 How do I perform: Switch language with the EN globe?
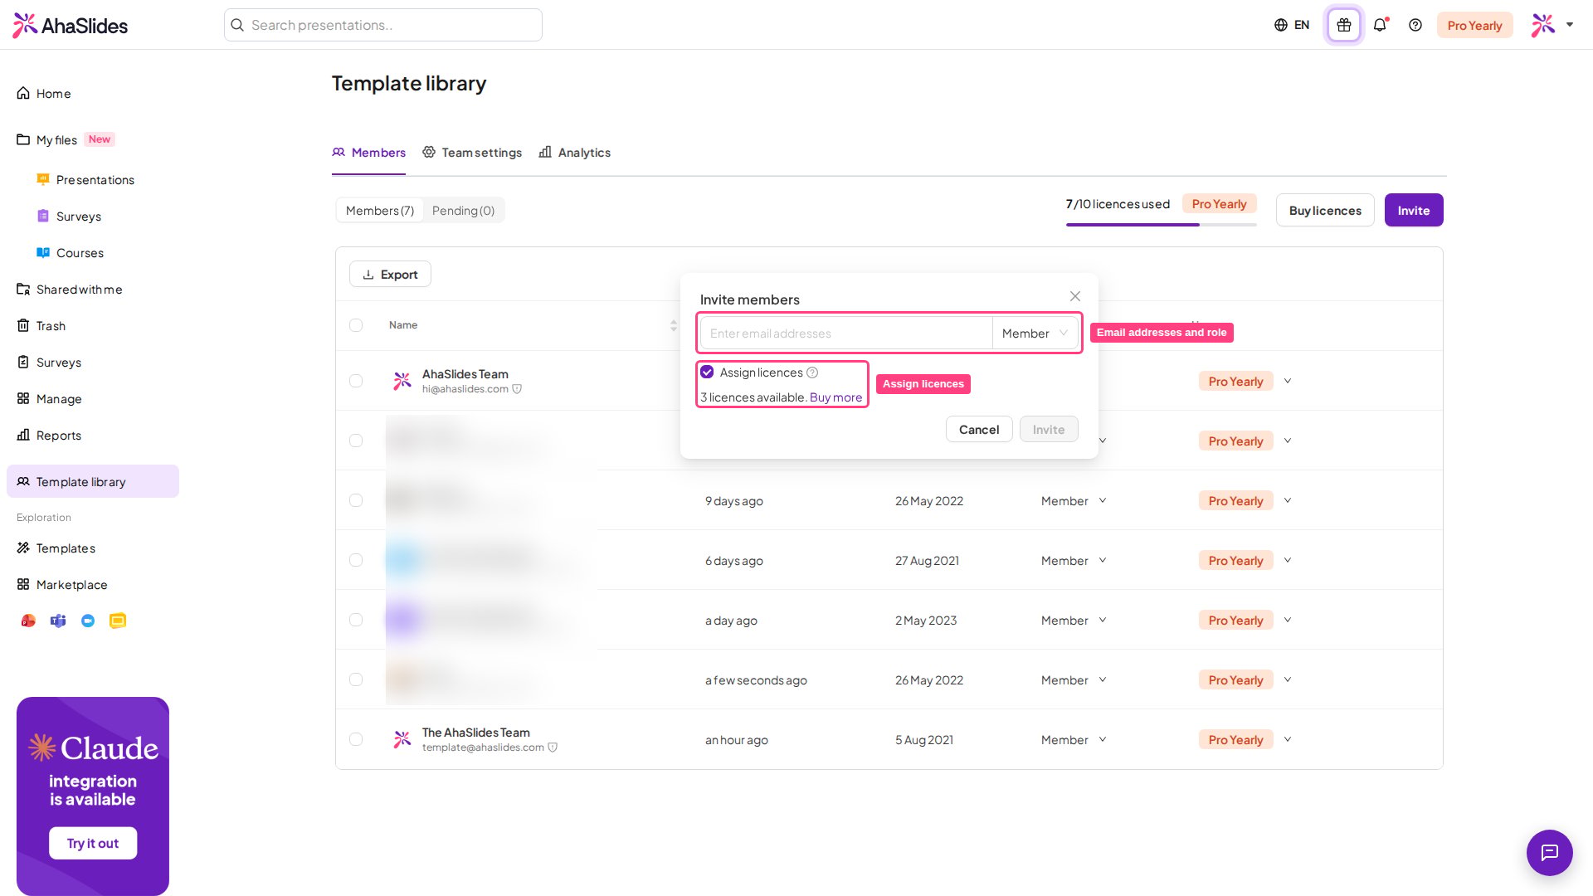click(x=1292, y=25)
